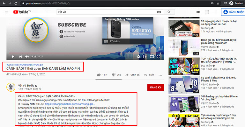Open the on-screen keyboard icon in search
245x127 pixels.
click(159, 12)
